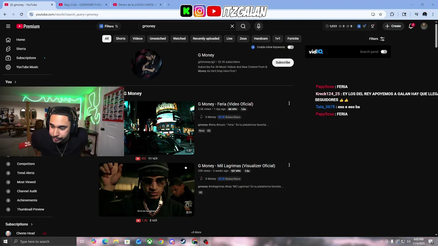
Task: Bookmark this page with the star icon
Action: coord(381,14)
